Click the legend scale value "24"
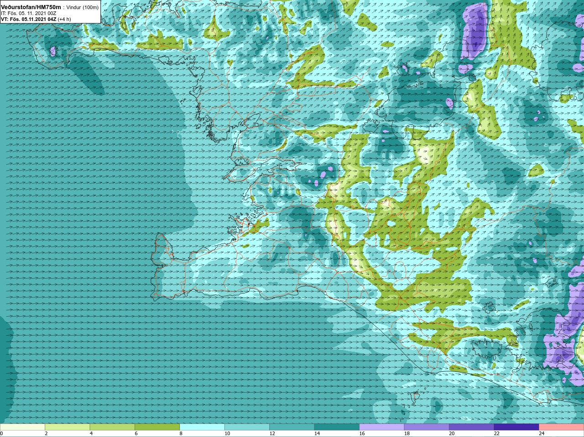 pos(542,433)
